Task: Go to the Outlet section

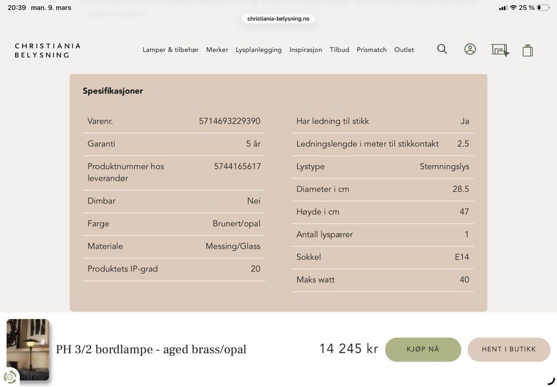Action: [x=404, y=50]
